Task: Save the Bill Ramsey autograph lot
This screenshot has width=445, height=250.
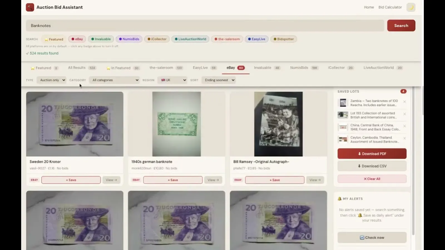Action: [275, 180]
